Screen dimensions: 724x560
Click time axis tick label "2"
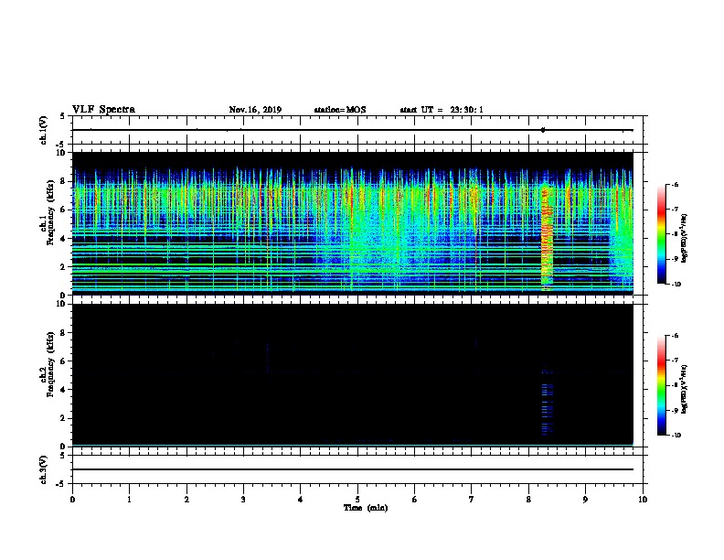tap(186, 499)
